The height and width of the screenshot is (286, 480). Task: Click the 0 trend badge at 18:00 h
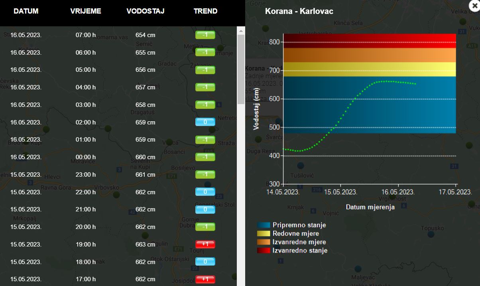pos(205,262)
